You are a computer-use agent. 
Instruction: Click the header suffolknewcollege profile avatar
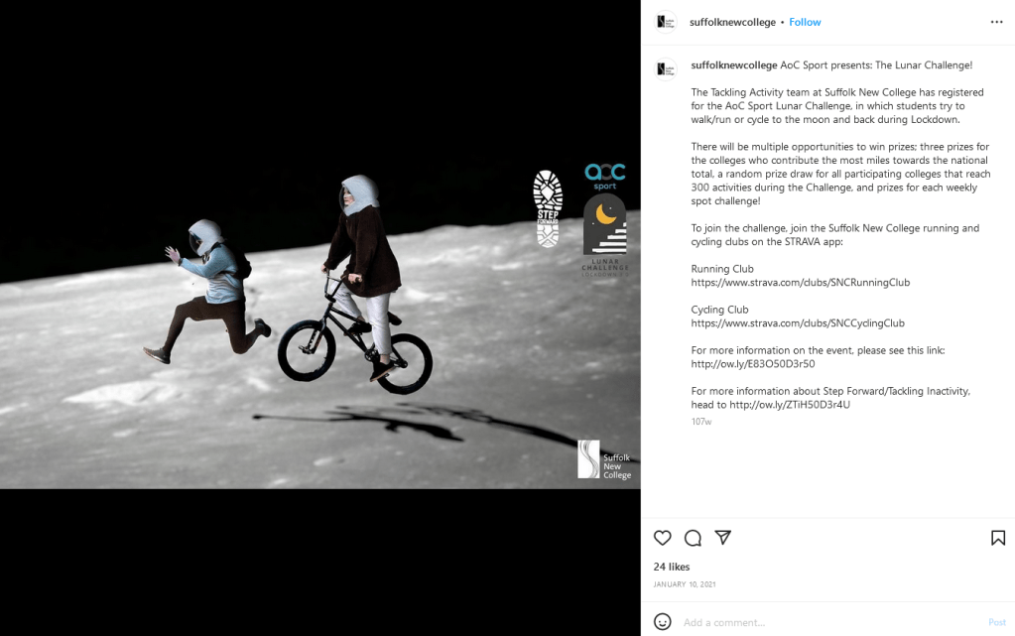(666, 22)
